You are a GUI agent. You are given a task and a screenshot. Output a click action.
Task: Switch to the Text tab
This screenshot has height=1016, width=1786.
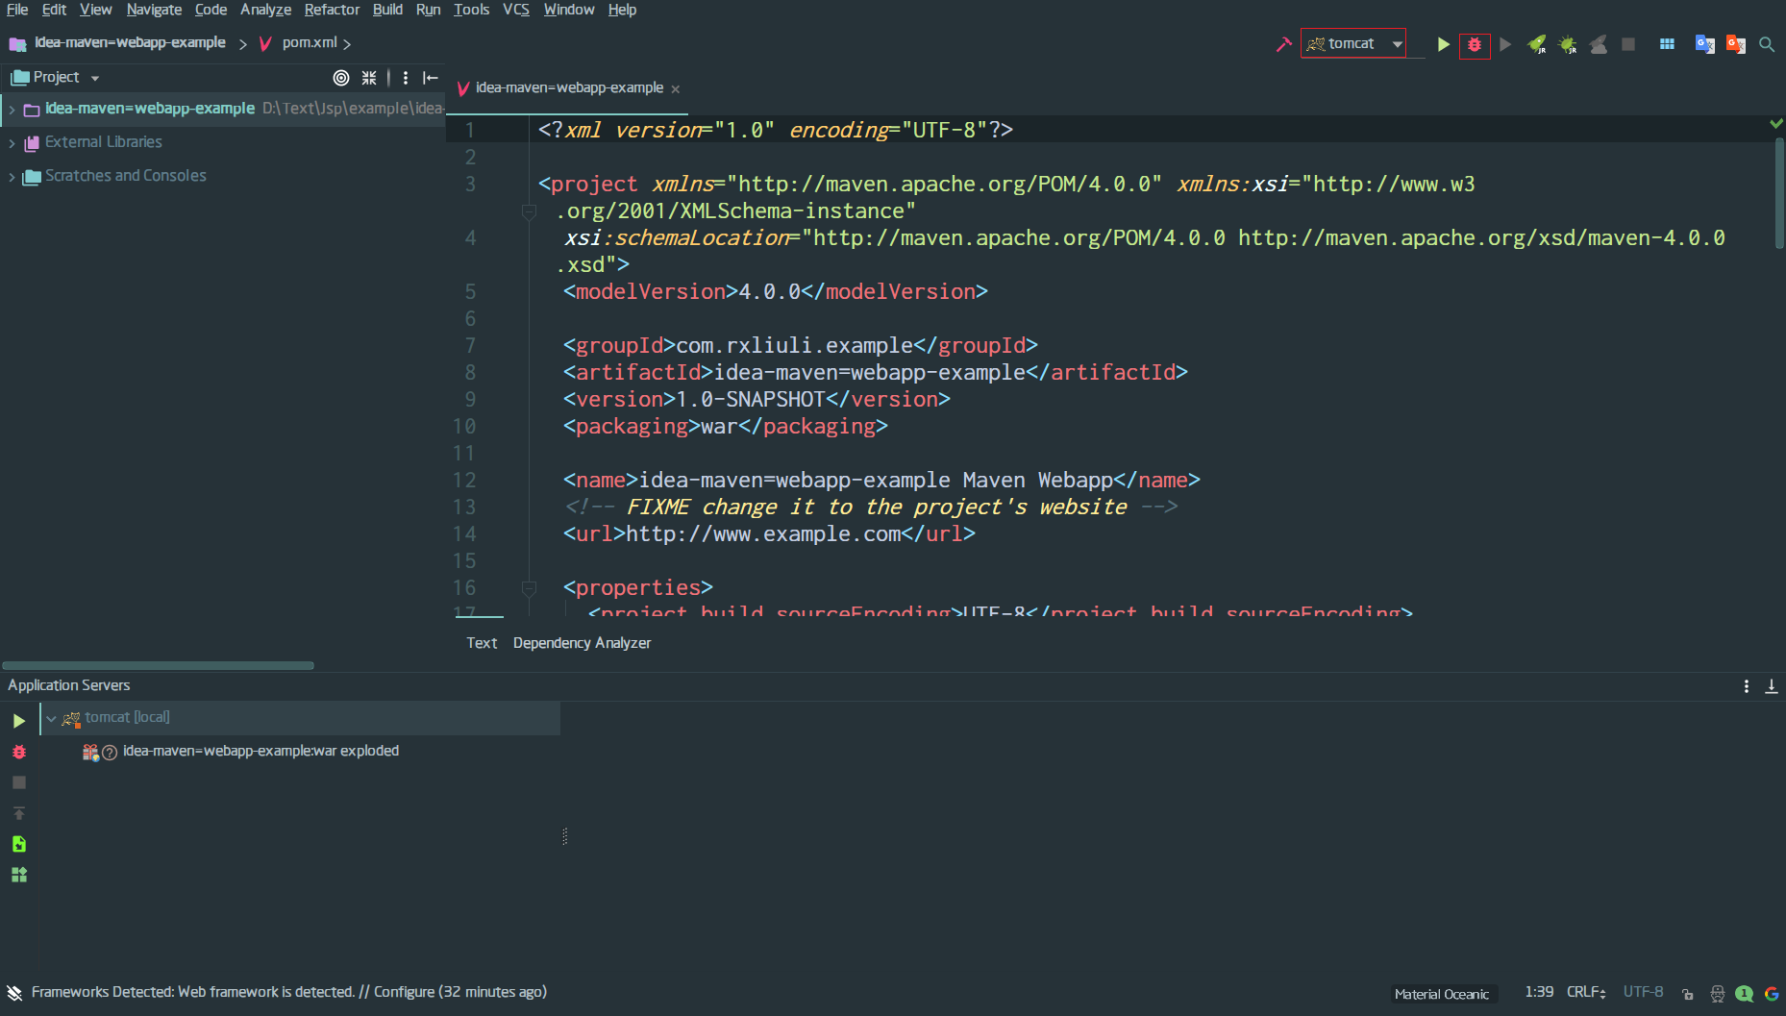click(482, 643)
